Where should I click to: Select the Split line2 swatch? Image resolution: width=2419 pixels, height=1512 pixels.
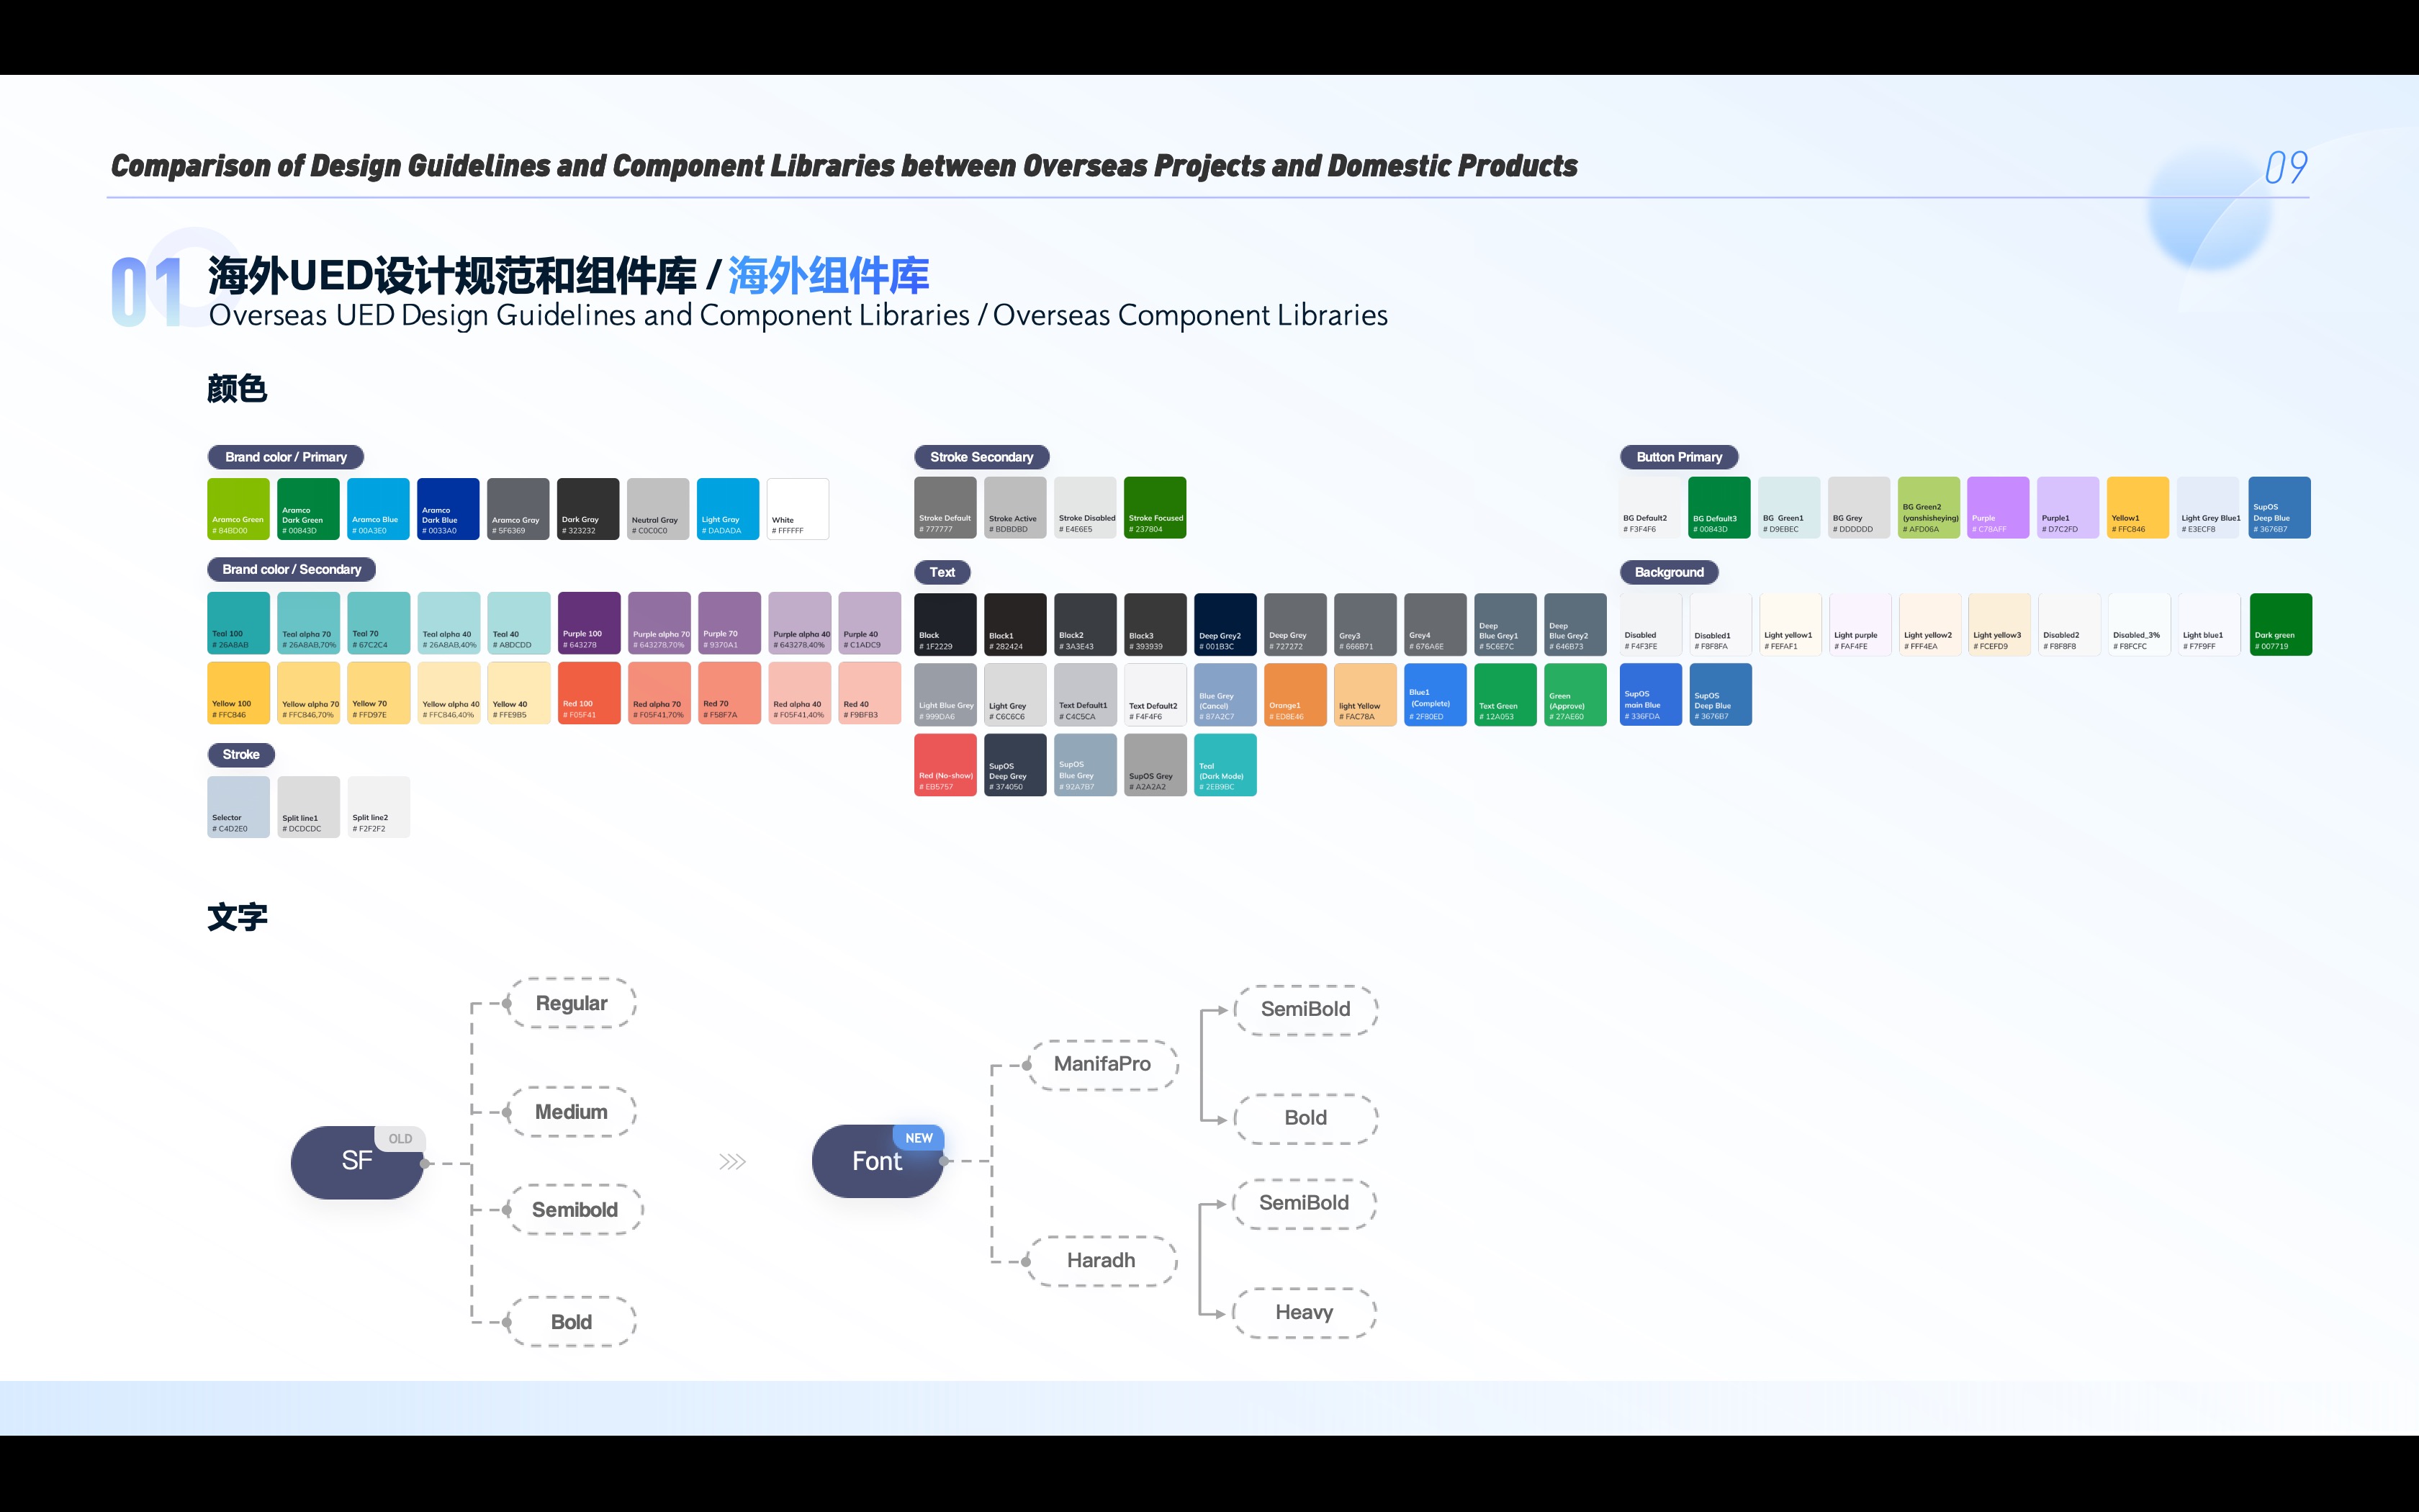(378, 807)
